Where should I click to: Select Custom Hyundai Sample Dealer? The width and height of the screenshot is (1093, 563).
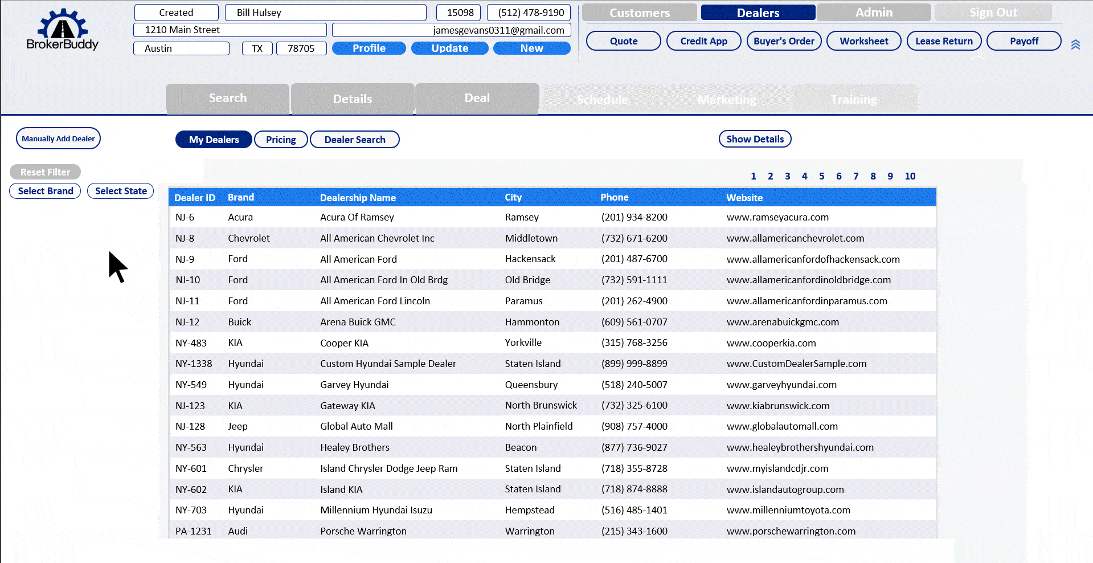(388, 364)
